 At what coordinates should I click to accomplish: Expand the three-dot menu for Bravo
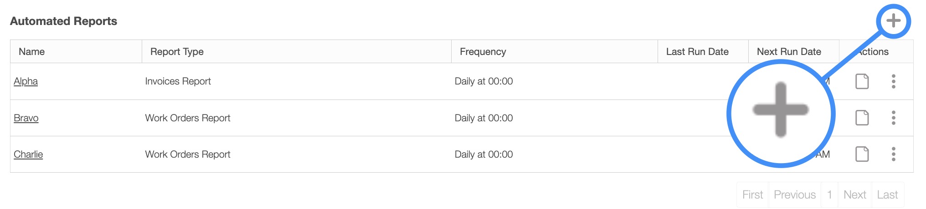point(893,118)
